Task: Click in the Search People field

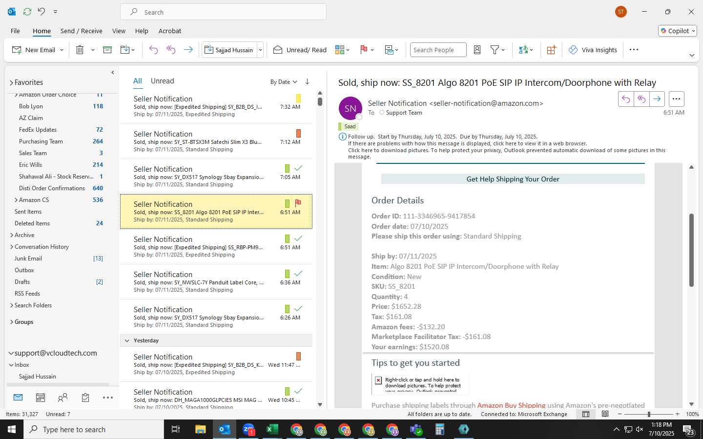Action: click(x=438, y=50)
